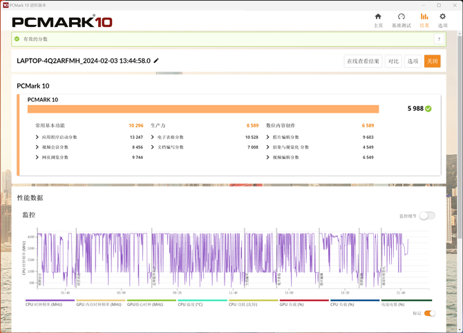Minimize the PCMark 10 window
Viewport: 463px width, 333px height.
tap(424, 5)
